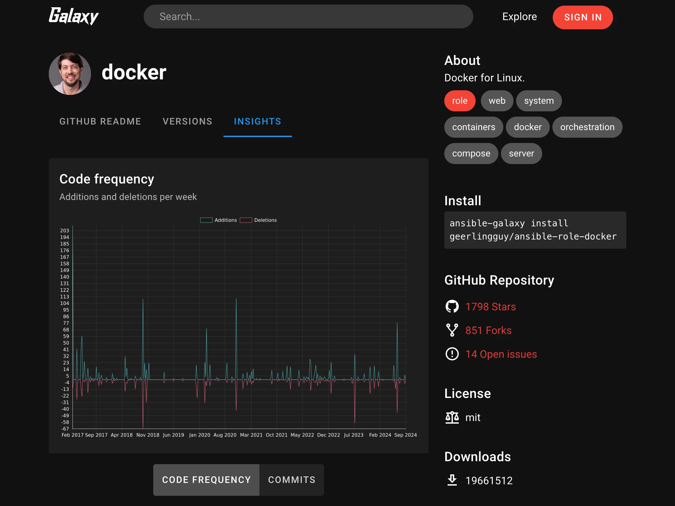The width and height of the screenshot is (675, 506).
Task: Open the 851 Forks link
Action: [488, 330]
